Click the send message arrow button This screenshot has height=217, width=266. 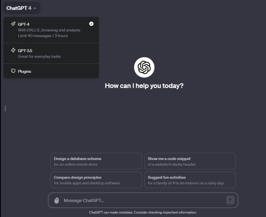tap(230, 200)
